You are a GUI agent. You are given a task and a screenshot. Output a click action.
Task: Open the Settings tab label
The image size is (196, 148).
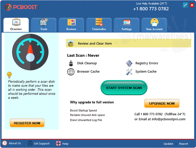[127, 29]
